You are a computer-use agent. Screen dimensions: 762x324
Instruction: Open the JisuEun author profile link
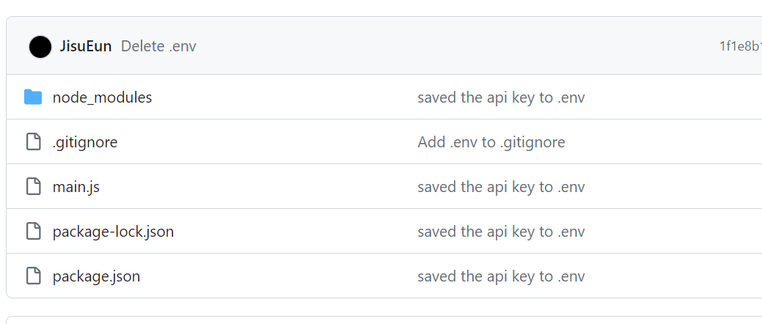(86, 46)
